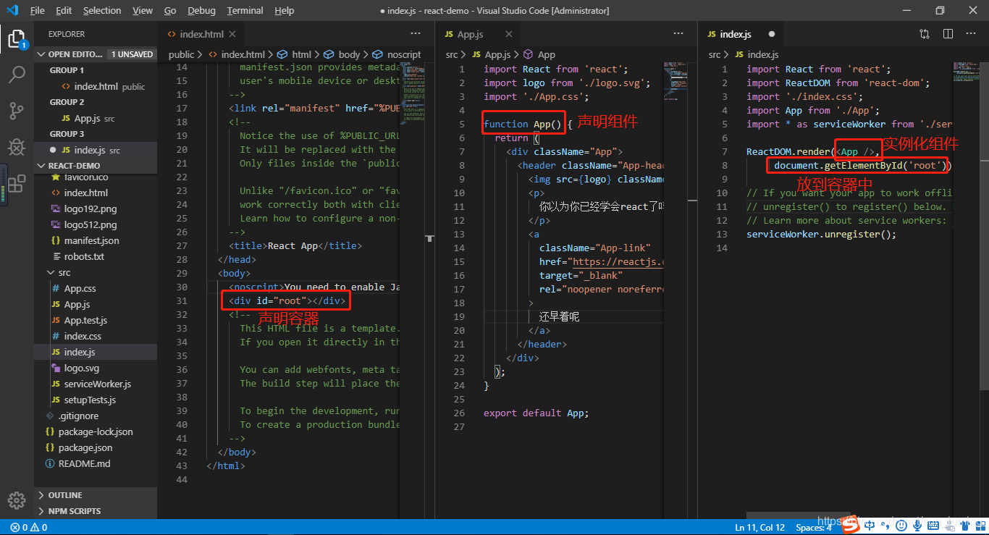
Task: Open the Source Control view
Action: click(17, 111)
